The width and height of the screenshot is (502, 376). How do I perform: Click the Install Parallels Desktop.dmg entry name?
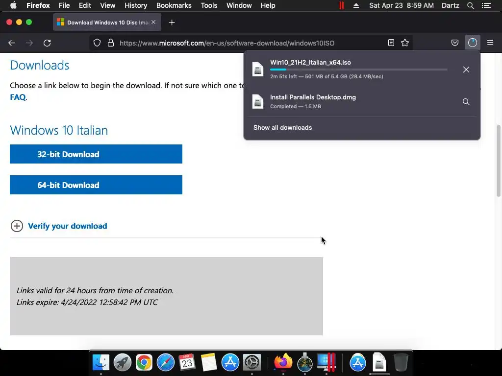point(313,97)
